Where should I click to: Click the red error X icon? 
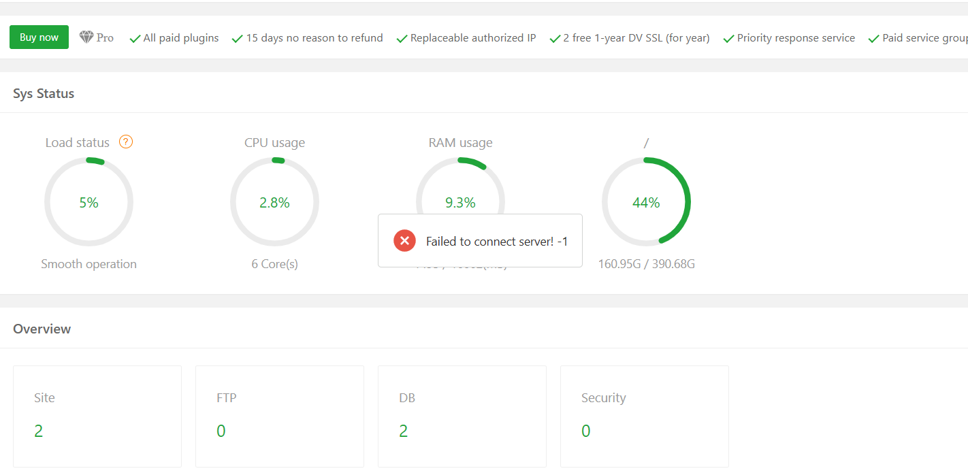point(404,240)
